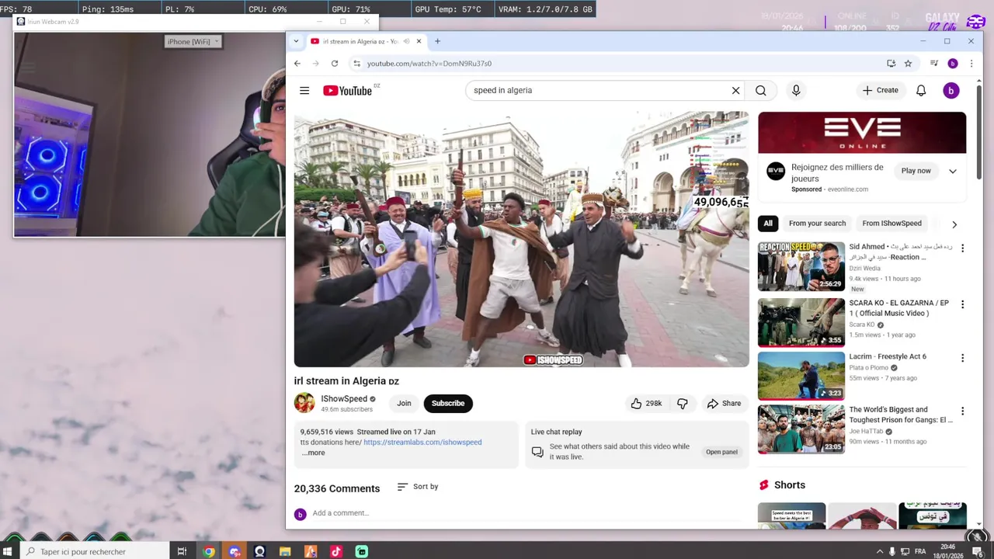Mute tab using the speaker icon
The width and height of the screenshot is (994, 559).
(406, 41)
